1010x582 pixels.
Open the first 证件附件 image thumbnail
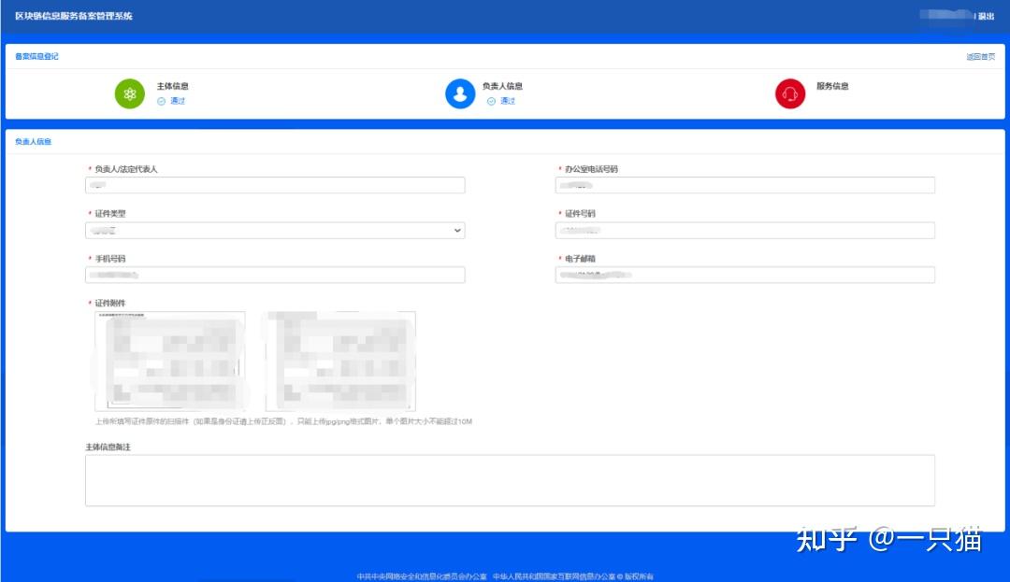tap(170, 361)
